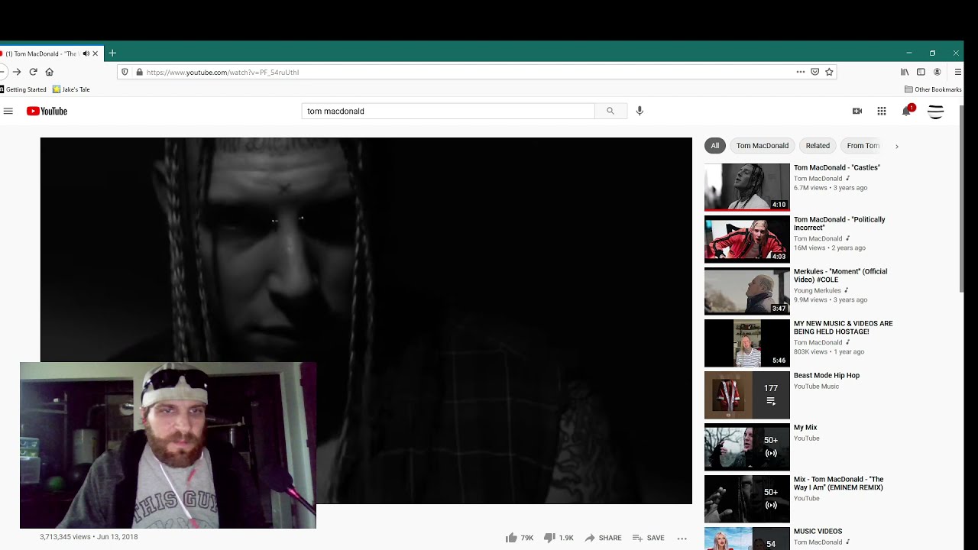Open the Firefox application menu
The width and height of the screenshot is (978, 550).
pos(957,72)
